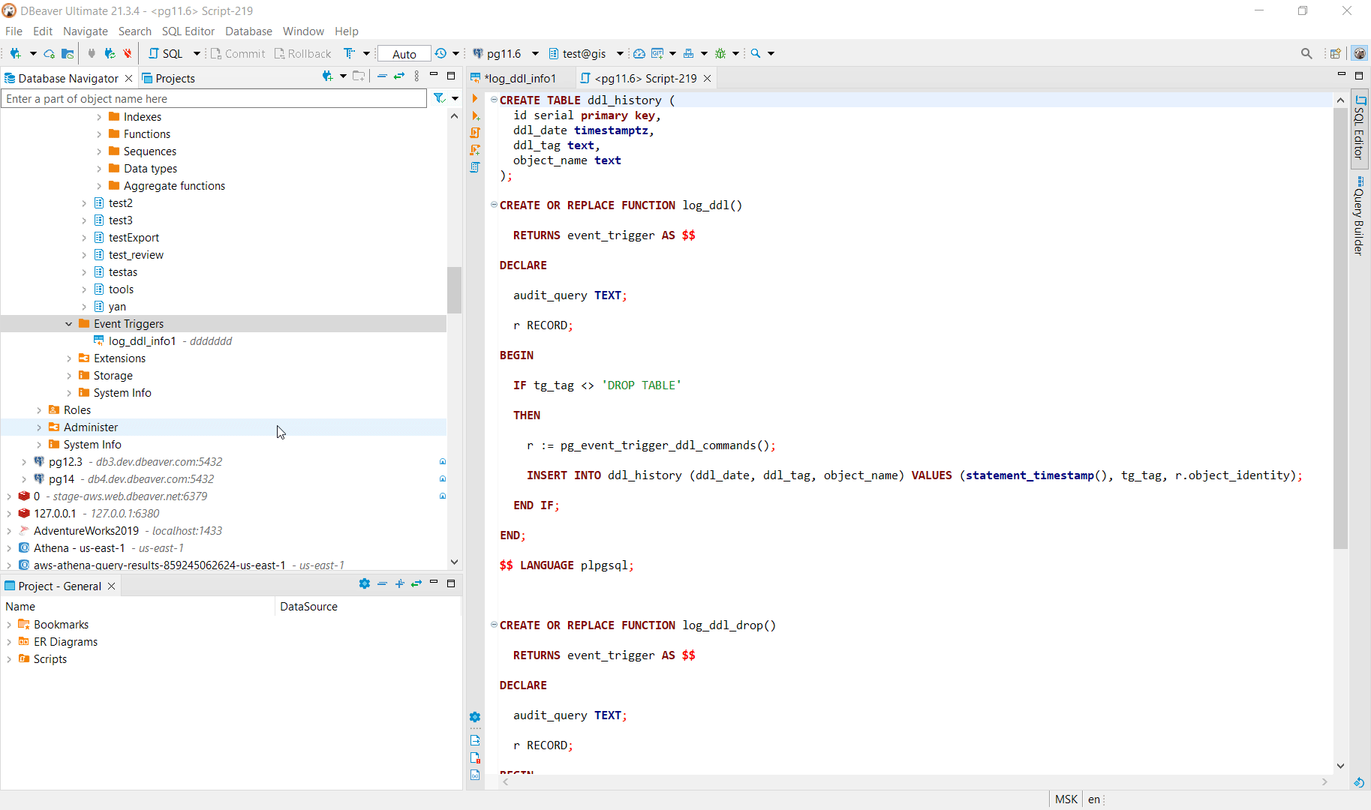This screenshot has width=1371, height=810.
Task: Toggle the Auto commit mode field
Action: pos(403,53)
